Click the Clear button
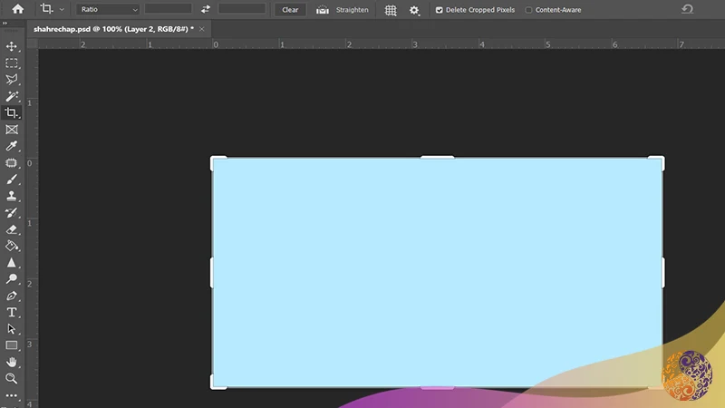This screenshot has width=725, height=408. [x=290, y=10]
